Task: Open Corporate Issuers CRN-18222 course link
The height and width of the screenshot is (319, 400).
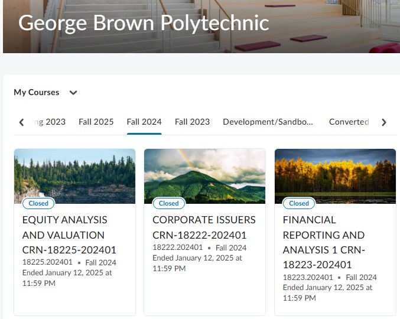Action: [204, 227]
